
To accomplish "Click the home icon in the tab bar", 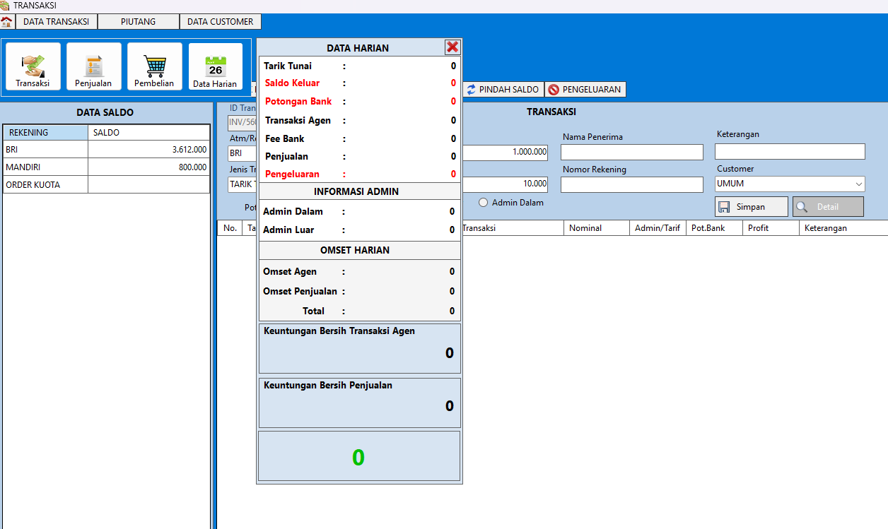I will 8,22.
